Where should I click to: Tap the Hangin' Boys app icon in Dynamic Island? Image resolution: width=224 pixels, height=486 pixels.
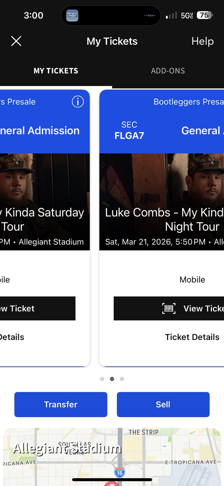(x=72, y=15)
